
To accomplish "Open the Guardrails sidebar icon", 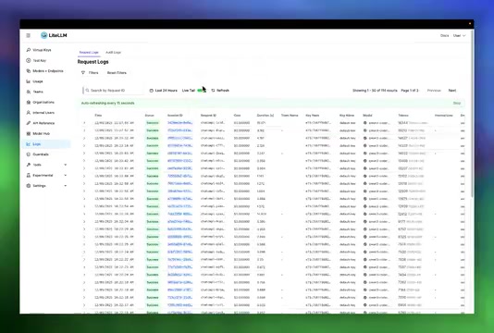I will [x=29, y=154].
